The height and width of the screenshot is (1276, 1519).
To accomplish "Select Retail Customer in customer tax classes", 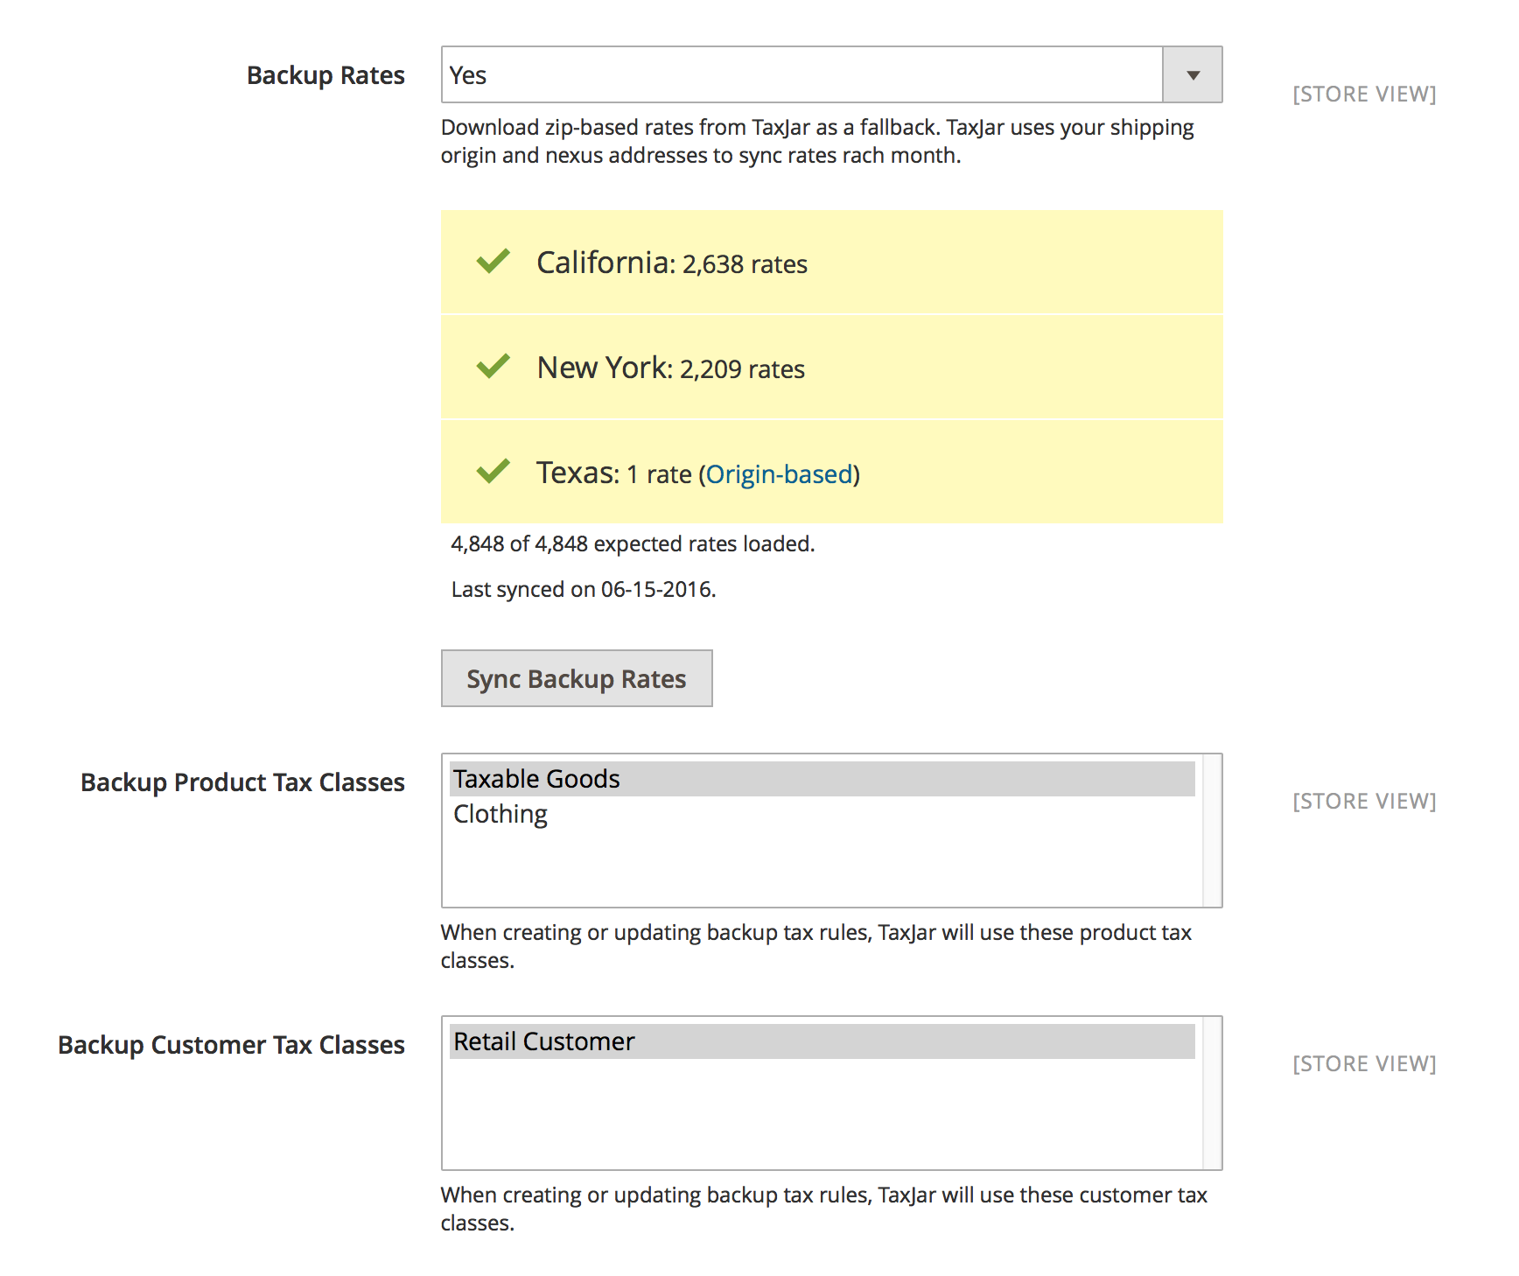I will tap(822, 1041).
